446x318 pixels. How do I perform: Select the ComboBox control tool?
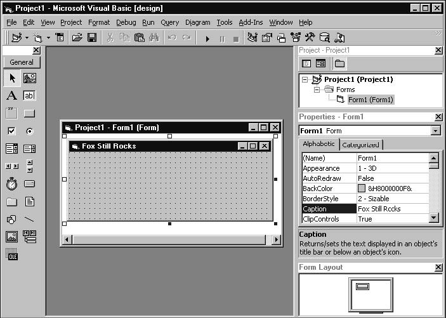click(x=11, y=149)
